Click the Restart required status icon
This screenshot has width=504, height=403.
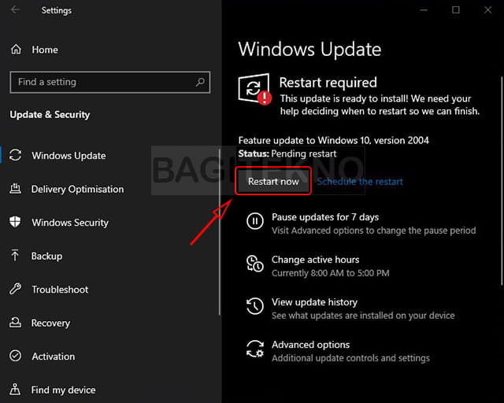coord(254,89)
